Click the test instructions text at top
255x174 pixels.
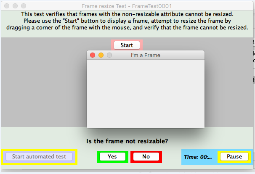(128, 21)
